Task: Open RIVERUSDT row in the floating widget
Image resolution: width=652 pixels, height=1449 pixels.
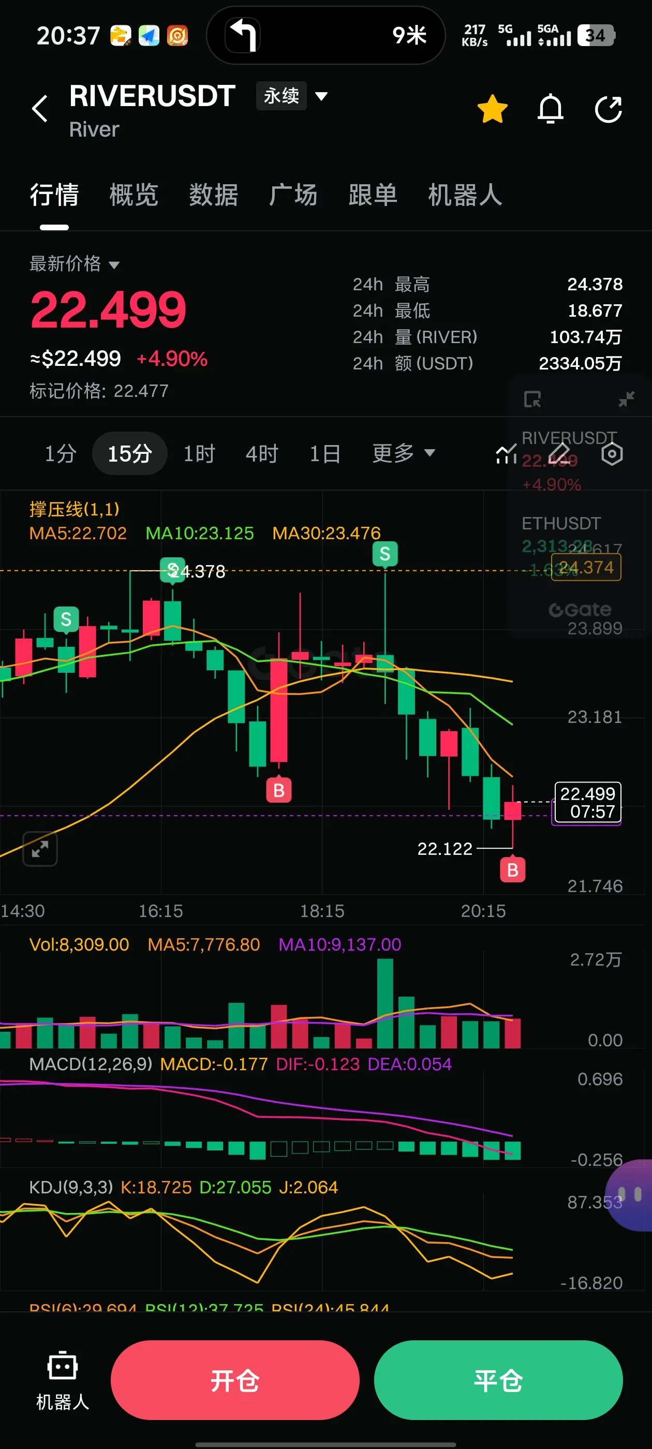Action: coord(569,461)
